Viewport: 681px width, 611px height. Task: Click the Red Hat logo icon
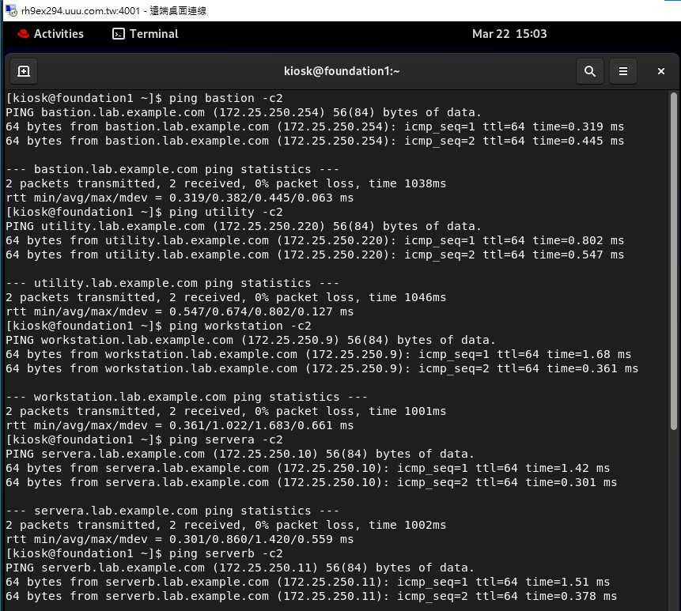(x=23, y=34)
